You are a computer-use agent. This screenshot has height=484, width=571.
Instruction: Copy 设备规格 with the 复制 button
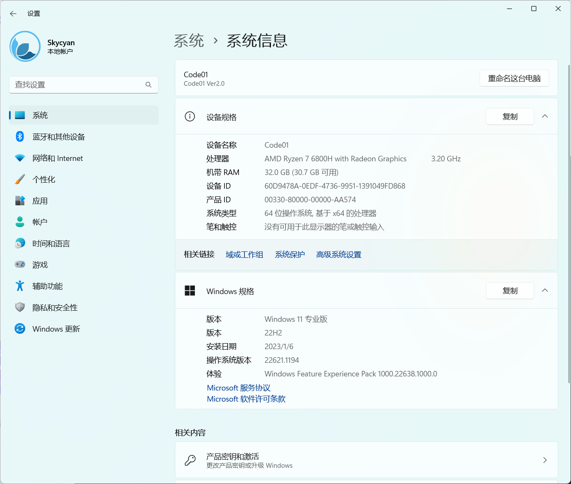point(510,117)
